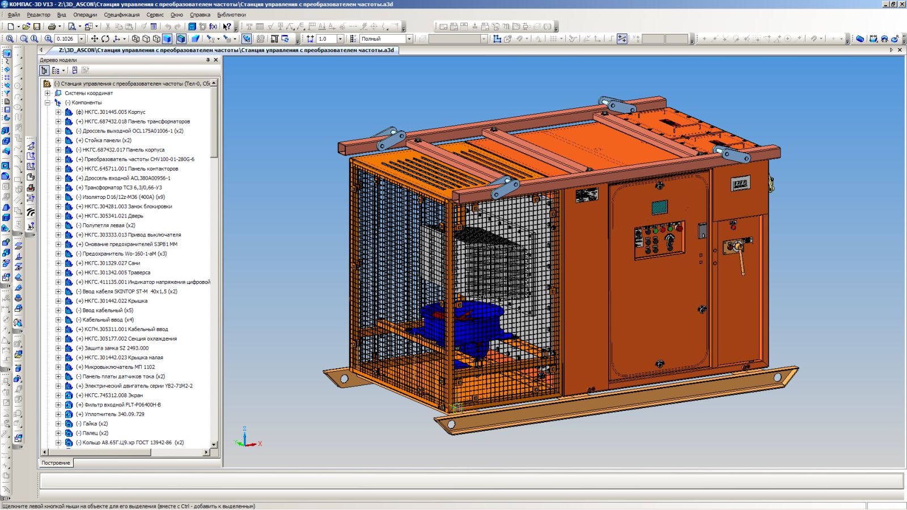Open the Variables f(x) tool
Viewport: 907px width, 510px height.
[213, 27]
